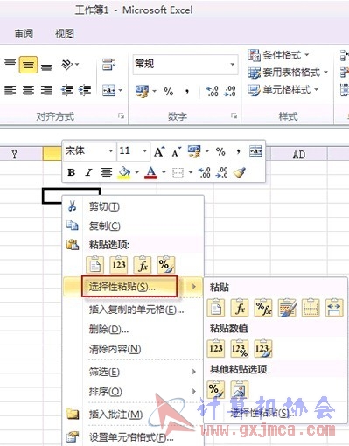349x446 pixels.
Task: Click Grow Font icon in mini toolbar
Action: [x=159, y=151]
